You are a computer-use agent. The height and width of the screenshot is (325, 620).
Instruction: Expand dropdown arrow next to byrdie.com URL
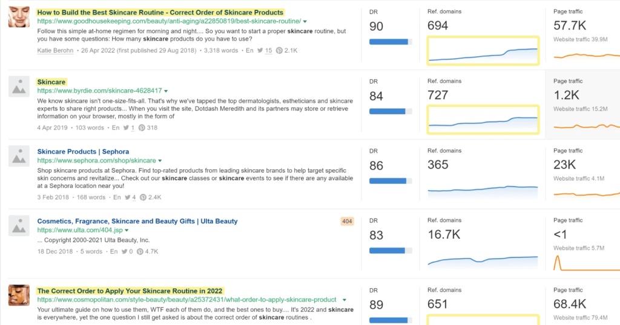166,91
